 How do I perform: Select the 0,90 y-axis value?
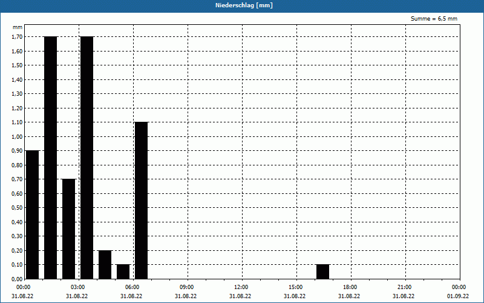click(17, 150)
